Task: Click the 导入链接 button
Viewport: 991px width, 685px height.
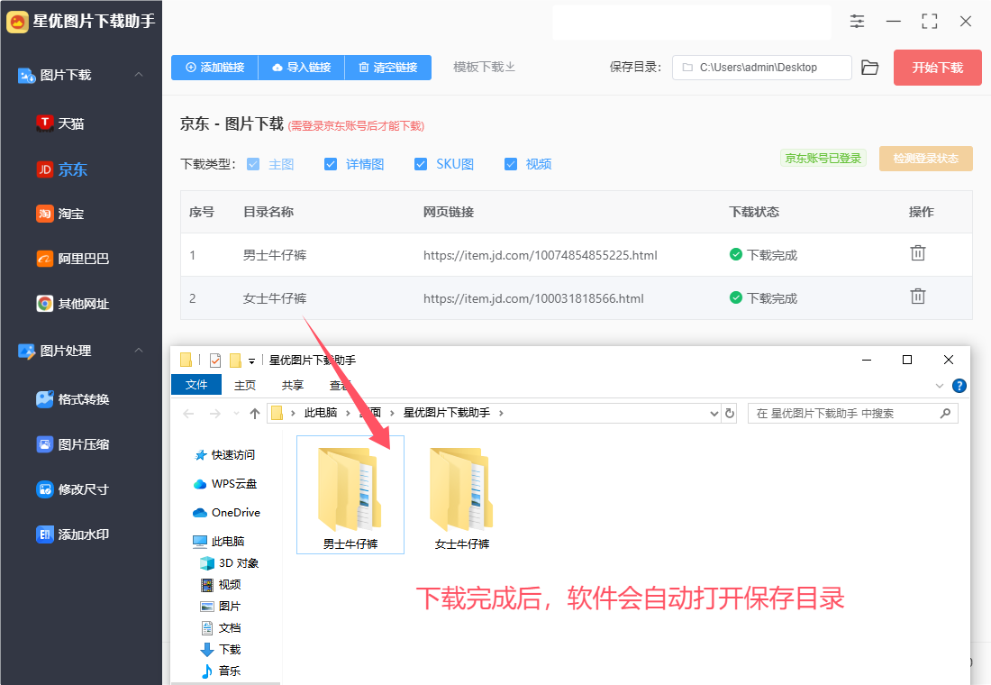Action: (302, 68)
